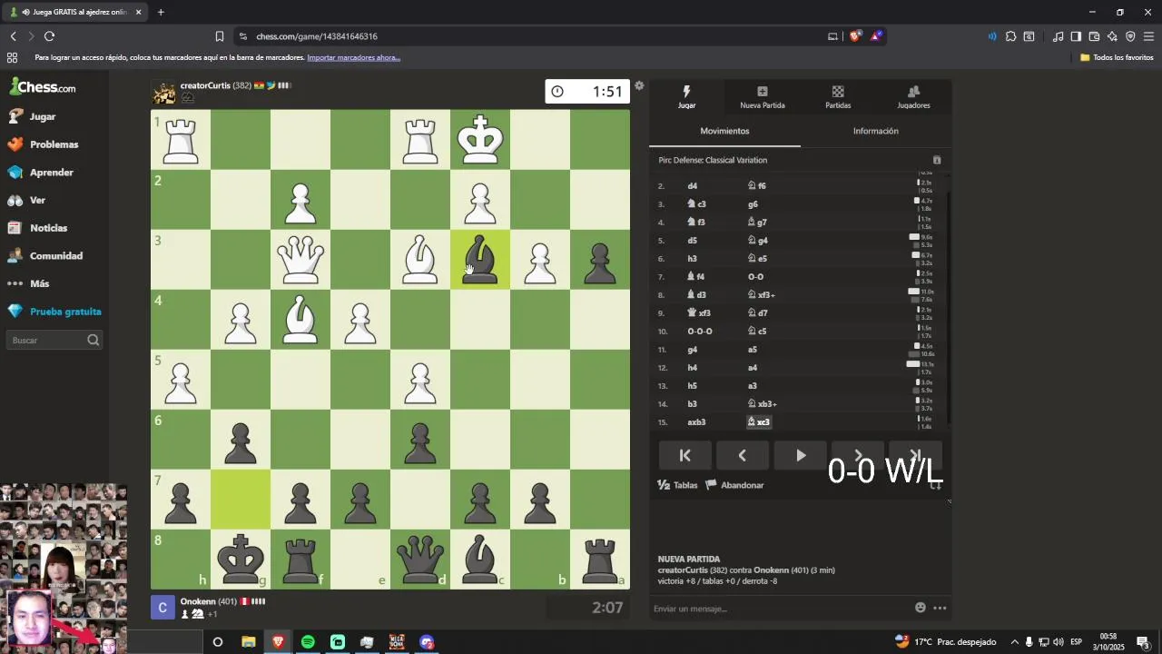The width and height of the screenshot is (1162, 654).
Task: Offer a draw with Tablas
Action: 677,485
